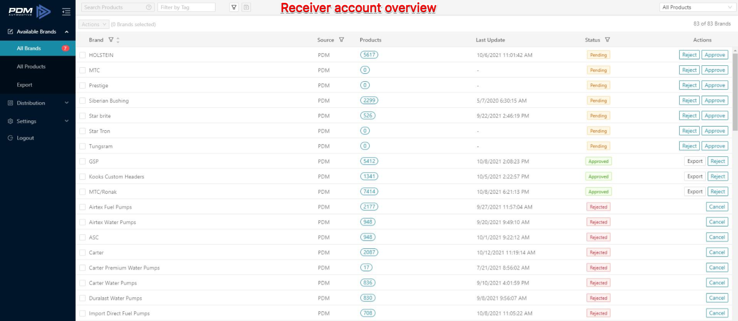Screen dimensions: 738x321
Task: Open the 17 products badge for Carter Premium Water Pumps
Action: point(366,268)
